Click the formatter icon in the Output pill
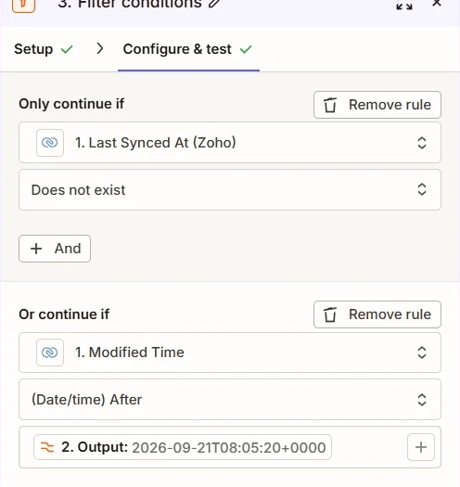 click(x=47, y=447)
